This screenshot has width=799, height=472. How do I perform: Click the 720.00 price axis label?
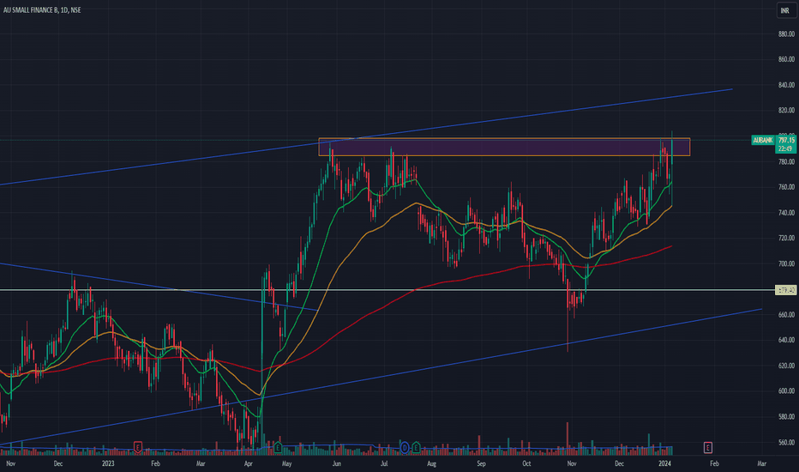(x=786, y=239)
